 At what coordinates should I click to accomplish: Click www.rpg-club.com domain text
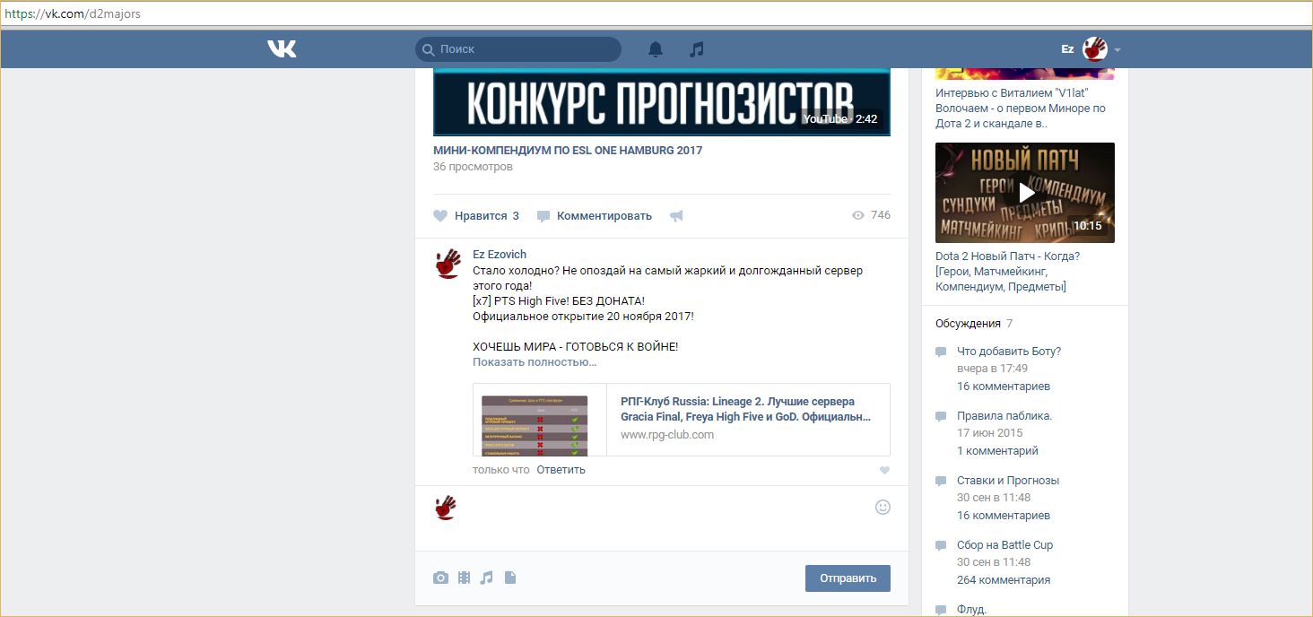click(667, 435)
